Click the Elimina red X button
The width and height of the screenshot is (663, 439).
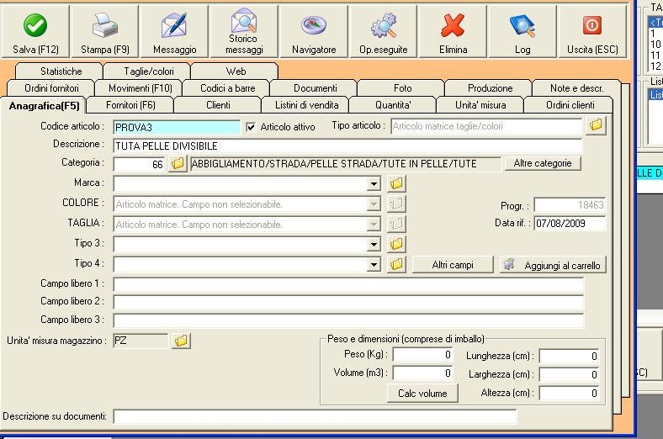[453, 31]
